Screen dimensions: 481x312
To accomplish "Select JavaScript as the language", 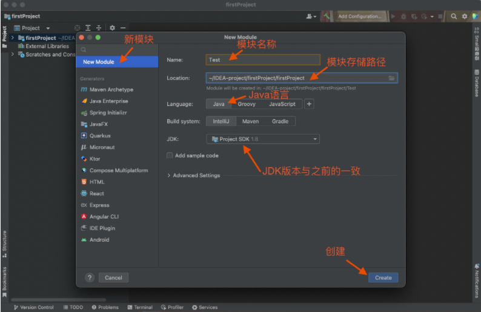I will [282, 104].
